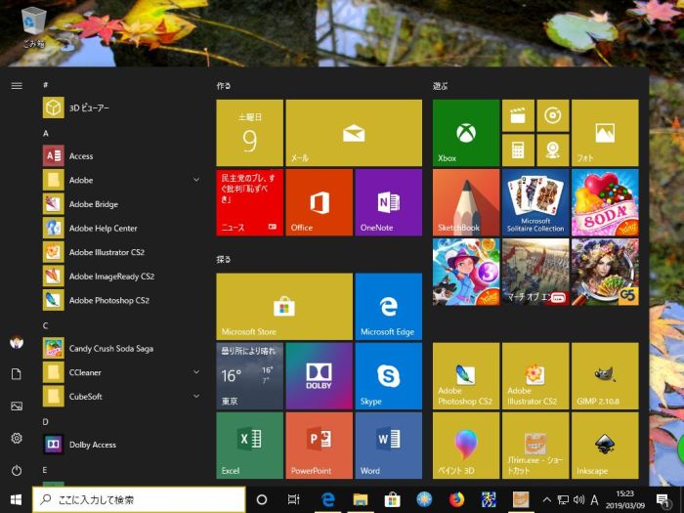Expand the CubeSoft folder entry
The image size is (684, 513).
coord(122,397)
